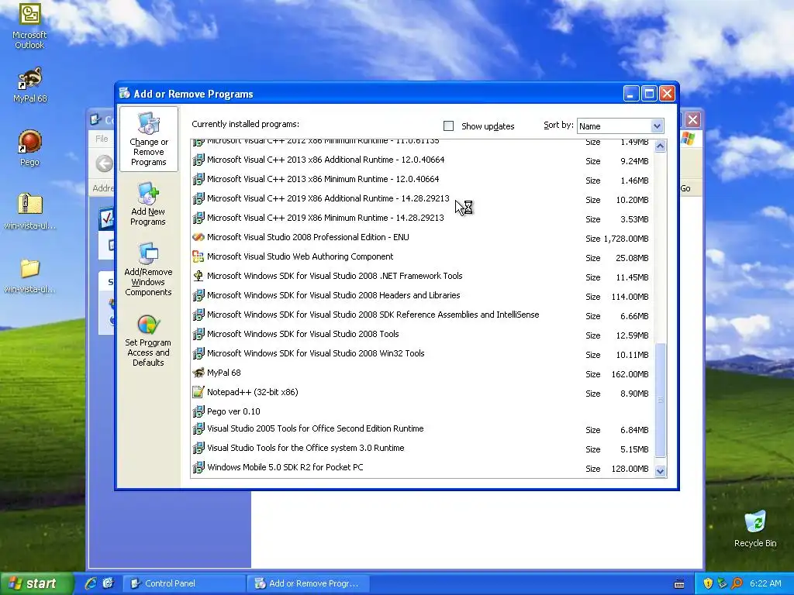Click the 162.00MB size of MyPal 68

630,374
